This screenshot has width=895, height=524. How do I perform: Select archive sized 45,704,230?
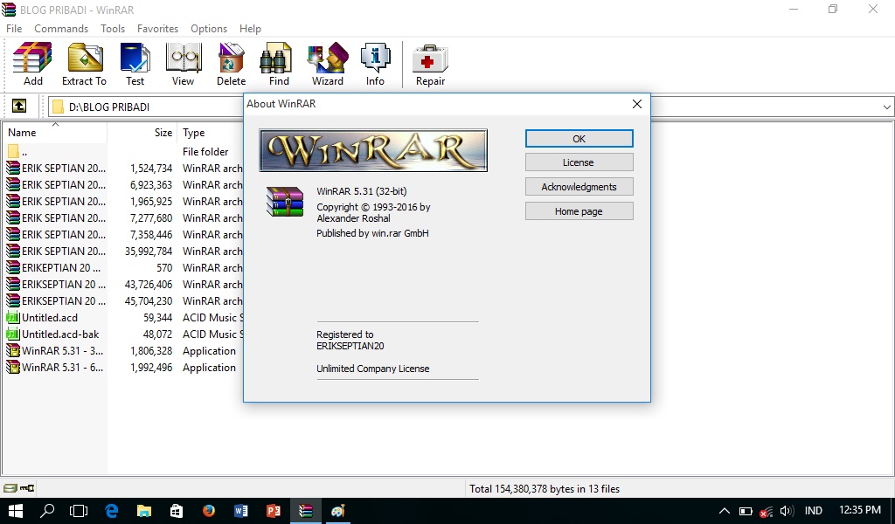pyautogui.click(x=123, y=300)
